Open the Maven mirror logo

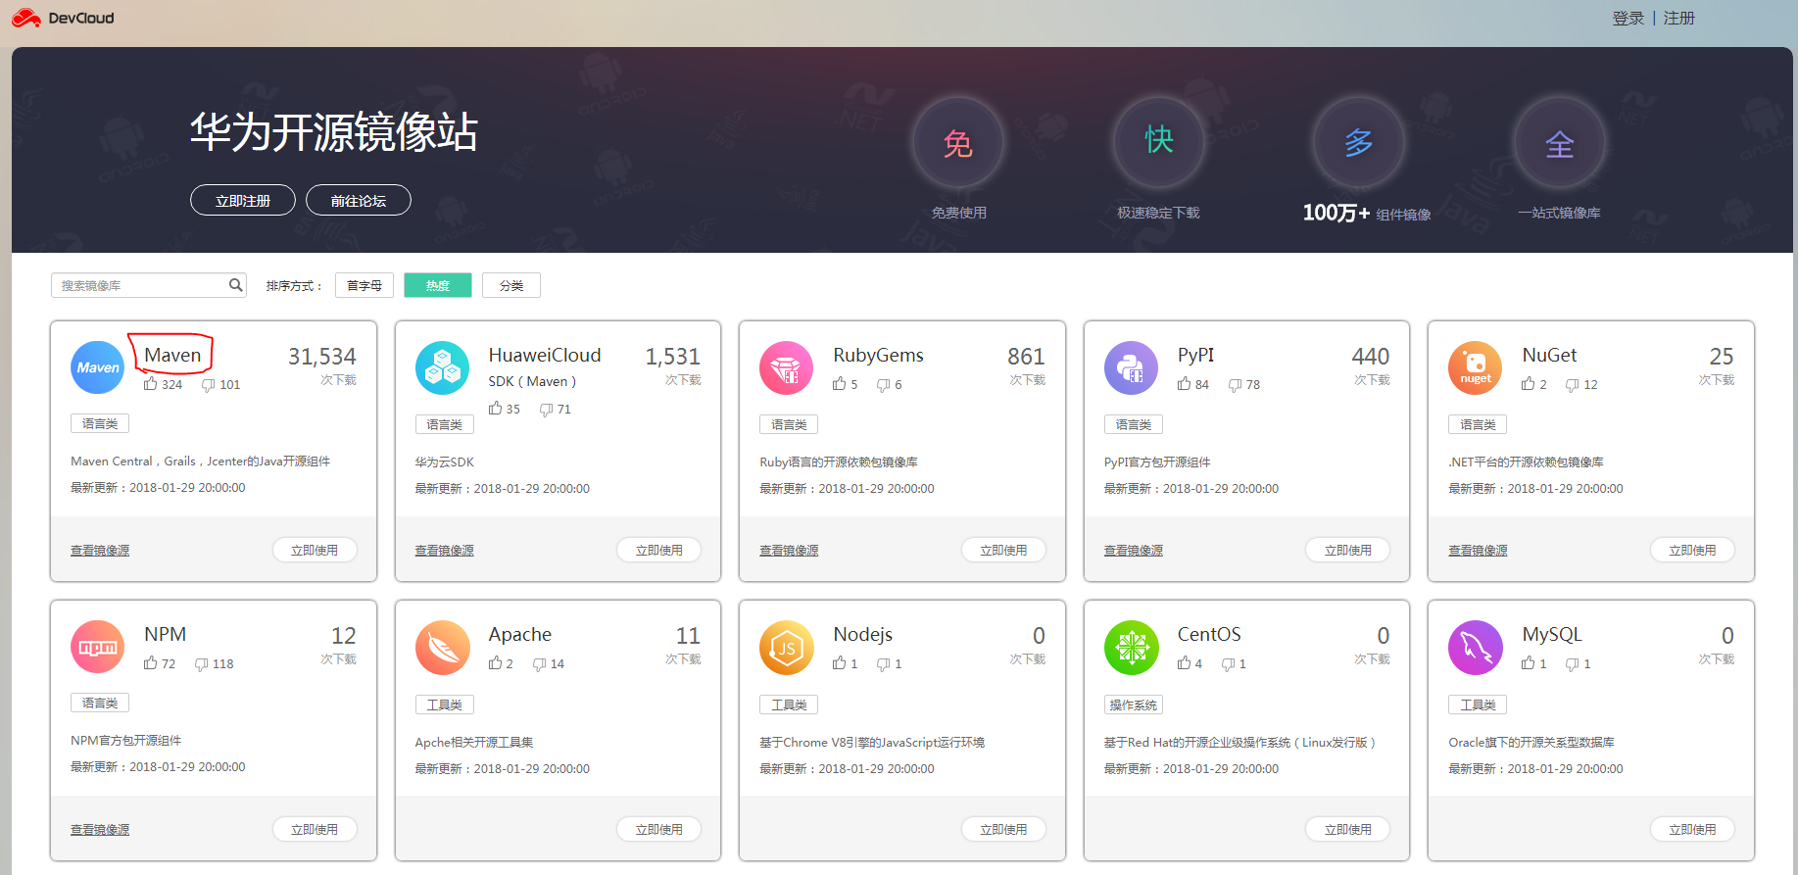(x=98, y=367)
